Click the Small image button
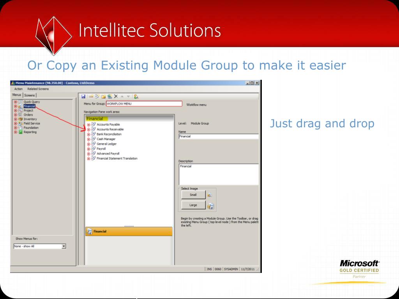 pyautogui.click(x=193, y=195)
